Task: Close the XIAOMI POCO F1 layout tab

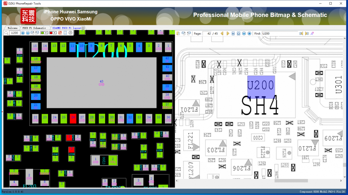Action: pos(83,28)
